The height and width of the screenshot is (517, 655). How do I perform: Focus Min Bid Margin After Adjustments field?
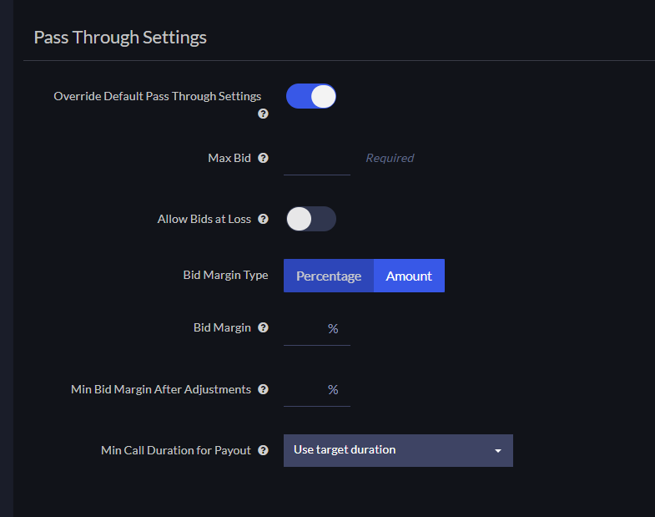click(316, 392)
